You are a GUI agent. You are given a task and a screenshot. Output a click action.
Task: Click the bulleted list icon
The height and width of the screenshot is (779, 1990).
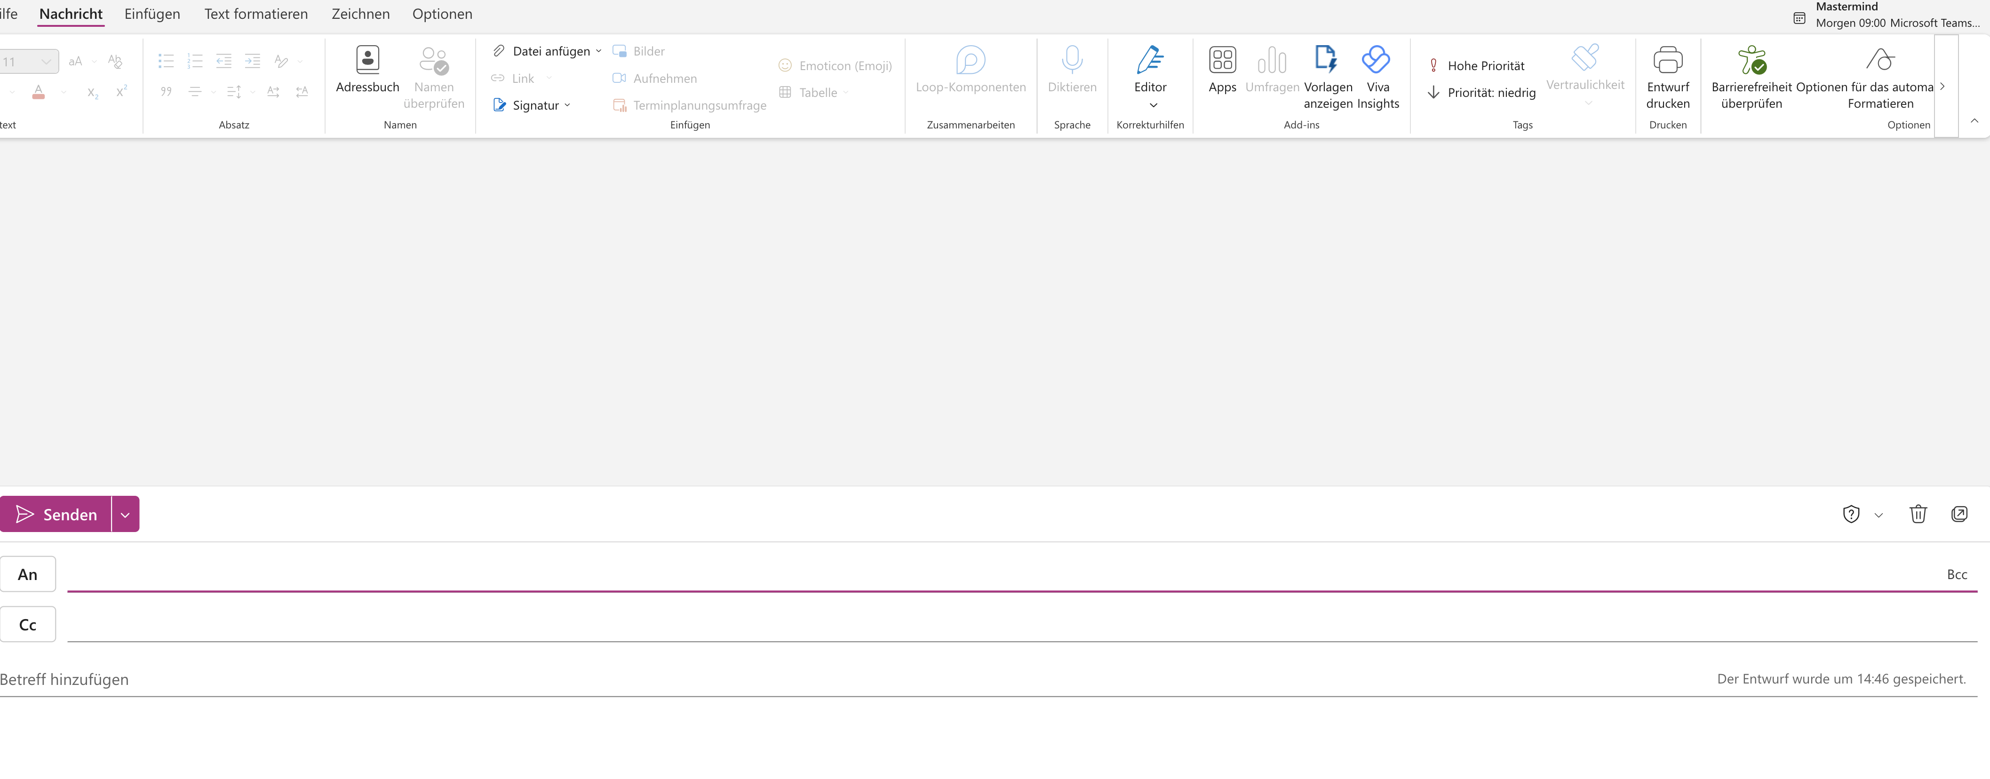pos(166,61)
